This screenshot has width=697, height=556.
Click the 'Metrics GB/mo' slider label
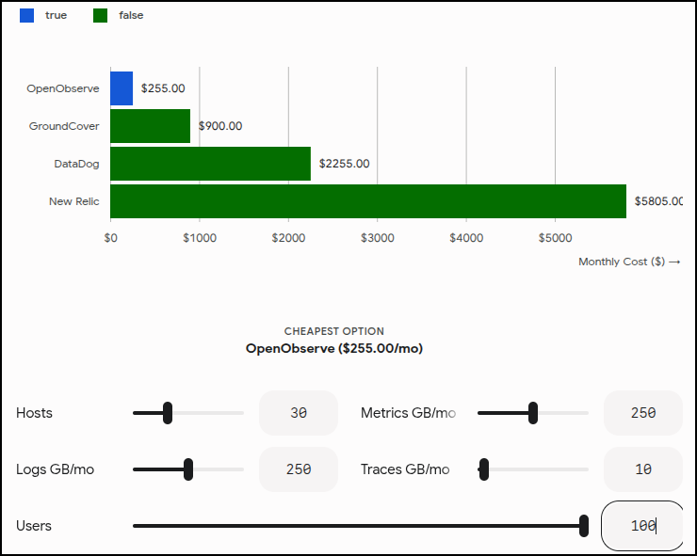pyautogui.click(x=408, y=413)
